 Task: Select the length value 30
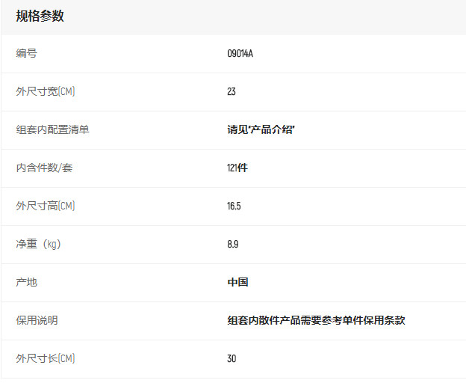pos(232,359)
